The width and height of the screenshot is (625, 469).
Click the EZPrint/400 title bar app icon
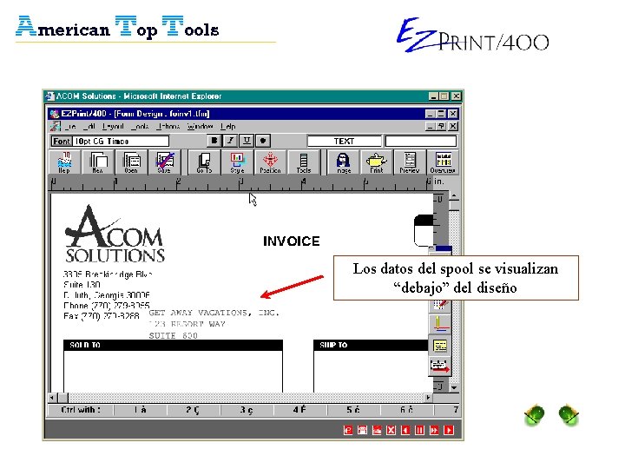coord(54,114)
